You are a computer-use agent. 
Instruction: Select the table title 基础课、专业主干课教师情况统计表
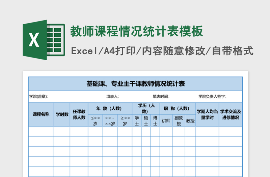(x=136, y=84)
